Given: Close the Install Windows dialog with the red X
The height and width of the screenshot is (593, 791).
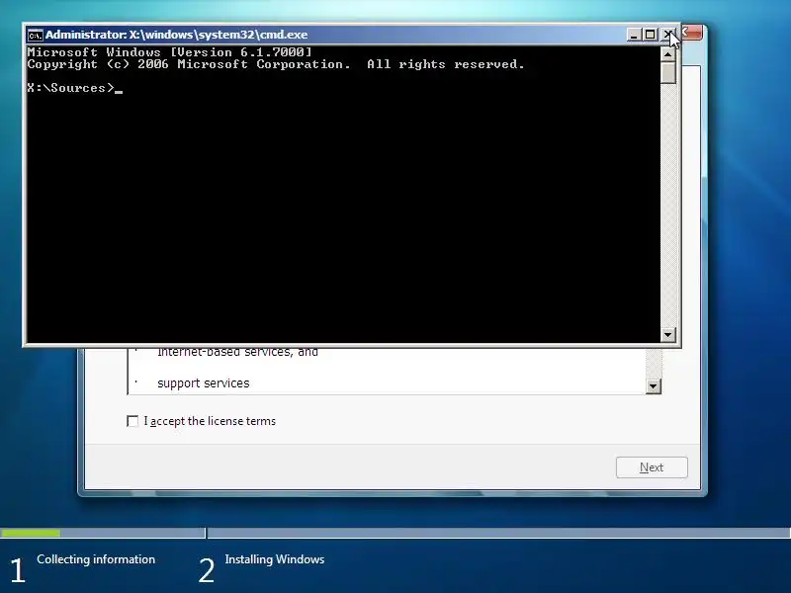Looking at the screenshot, I should pyautogui.click(x=692, y=33).
